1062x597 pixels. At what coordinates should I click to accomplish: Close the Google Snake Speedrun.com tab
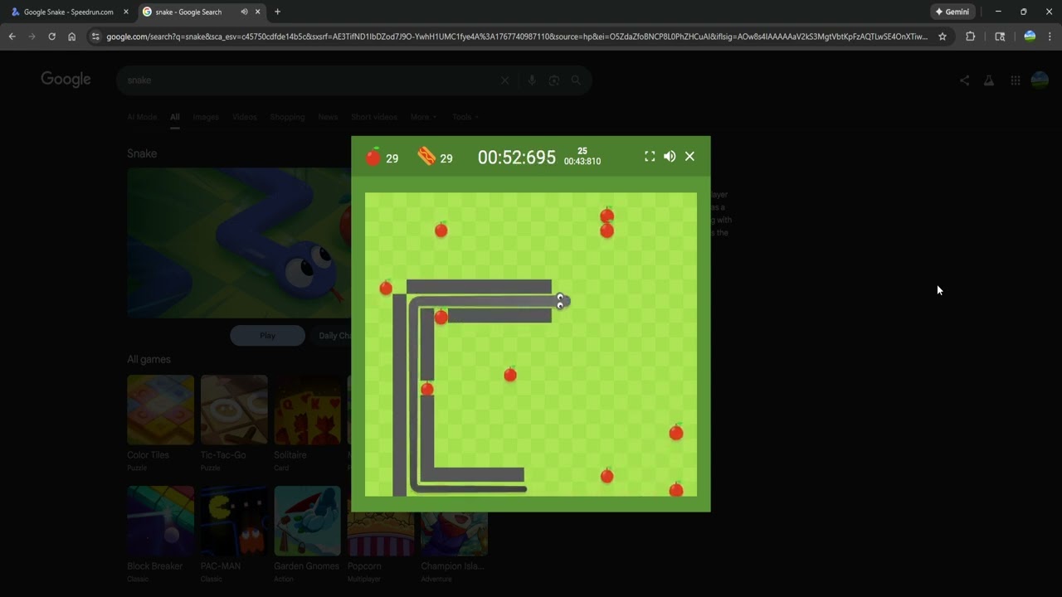pos(126,12)
